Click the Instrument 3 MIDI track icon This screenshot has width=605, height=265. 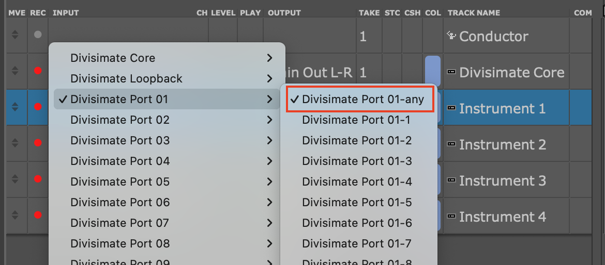451,180
